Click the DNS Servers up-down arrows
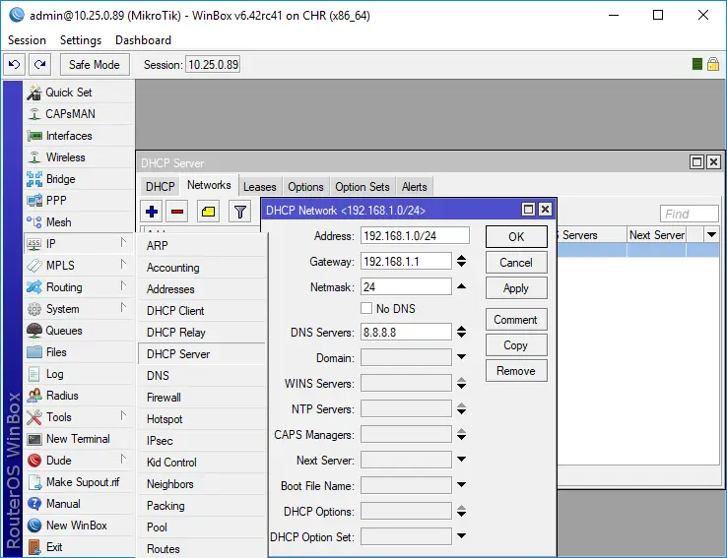Image resolution: width=727 pixels, height=558 pixels. [x=461, y=332]
